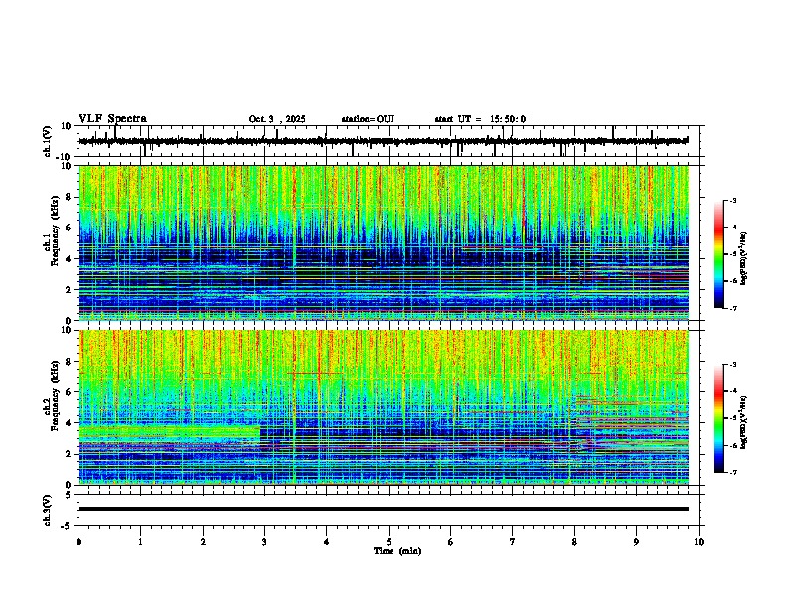
Task: Click the "8" kHz tick on ch.1 spectrogram
Action: click(70, 197)
